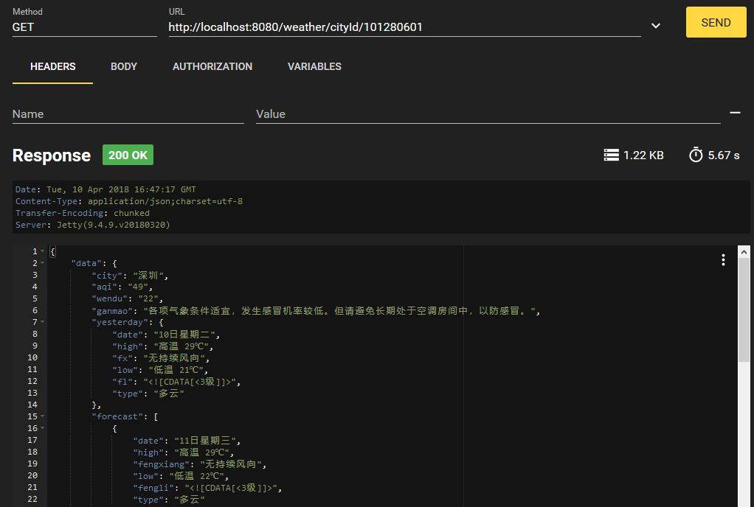Image resolution: width=754 pixels, height=507 pixels.
Task: Click the Server Jetty header line
Action: [93, 225]
